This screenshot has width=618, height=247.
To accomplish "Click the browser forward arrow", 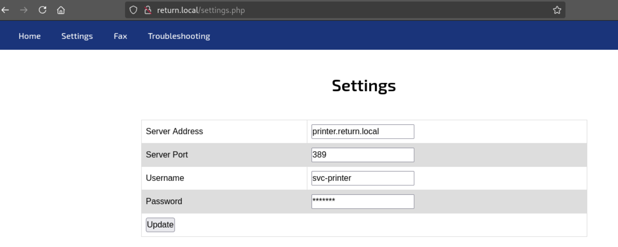I will click(24, 10).
